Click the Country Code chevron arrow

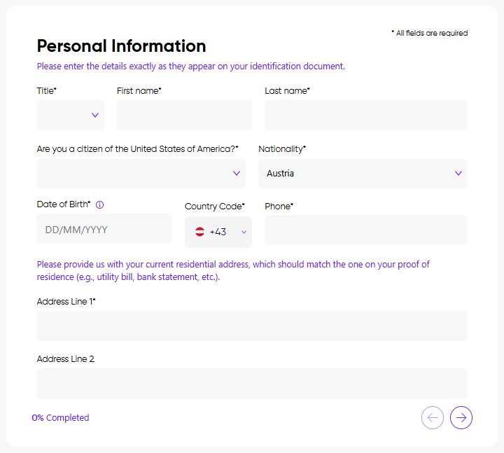tap(244, 232)
